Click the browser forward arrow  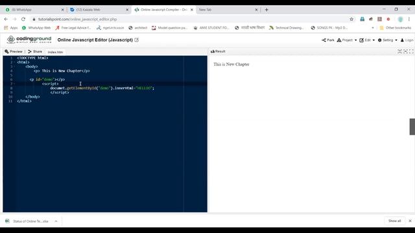[14, 19]
